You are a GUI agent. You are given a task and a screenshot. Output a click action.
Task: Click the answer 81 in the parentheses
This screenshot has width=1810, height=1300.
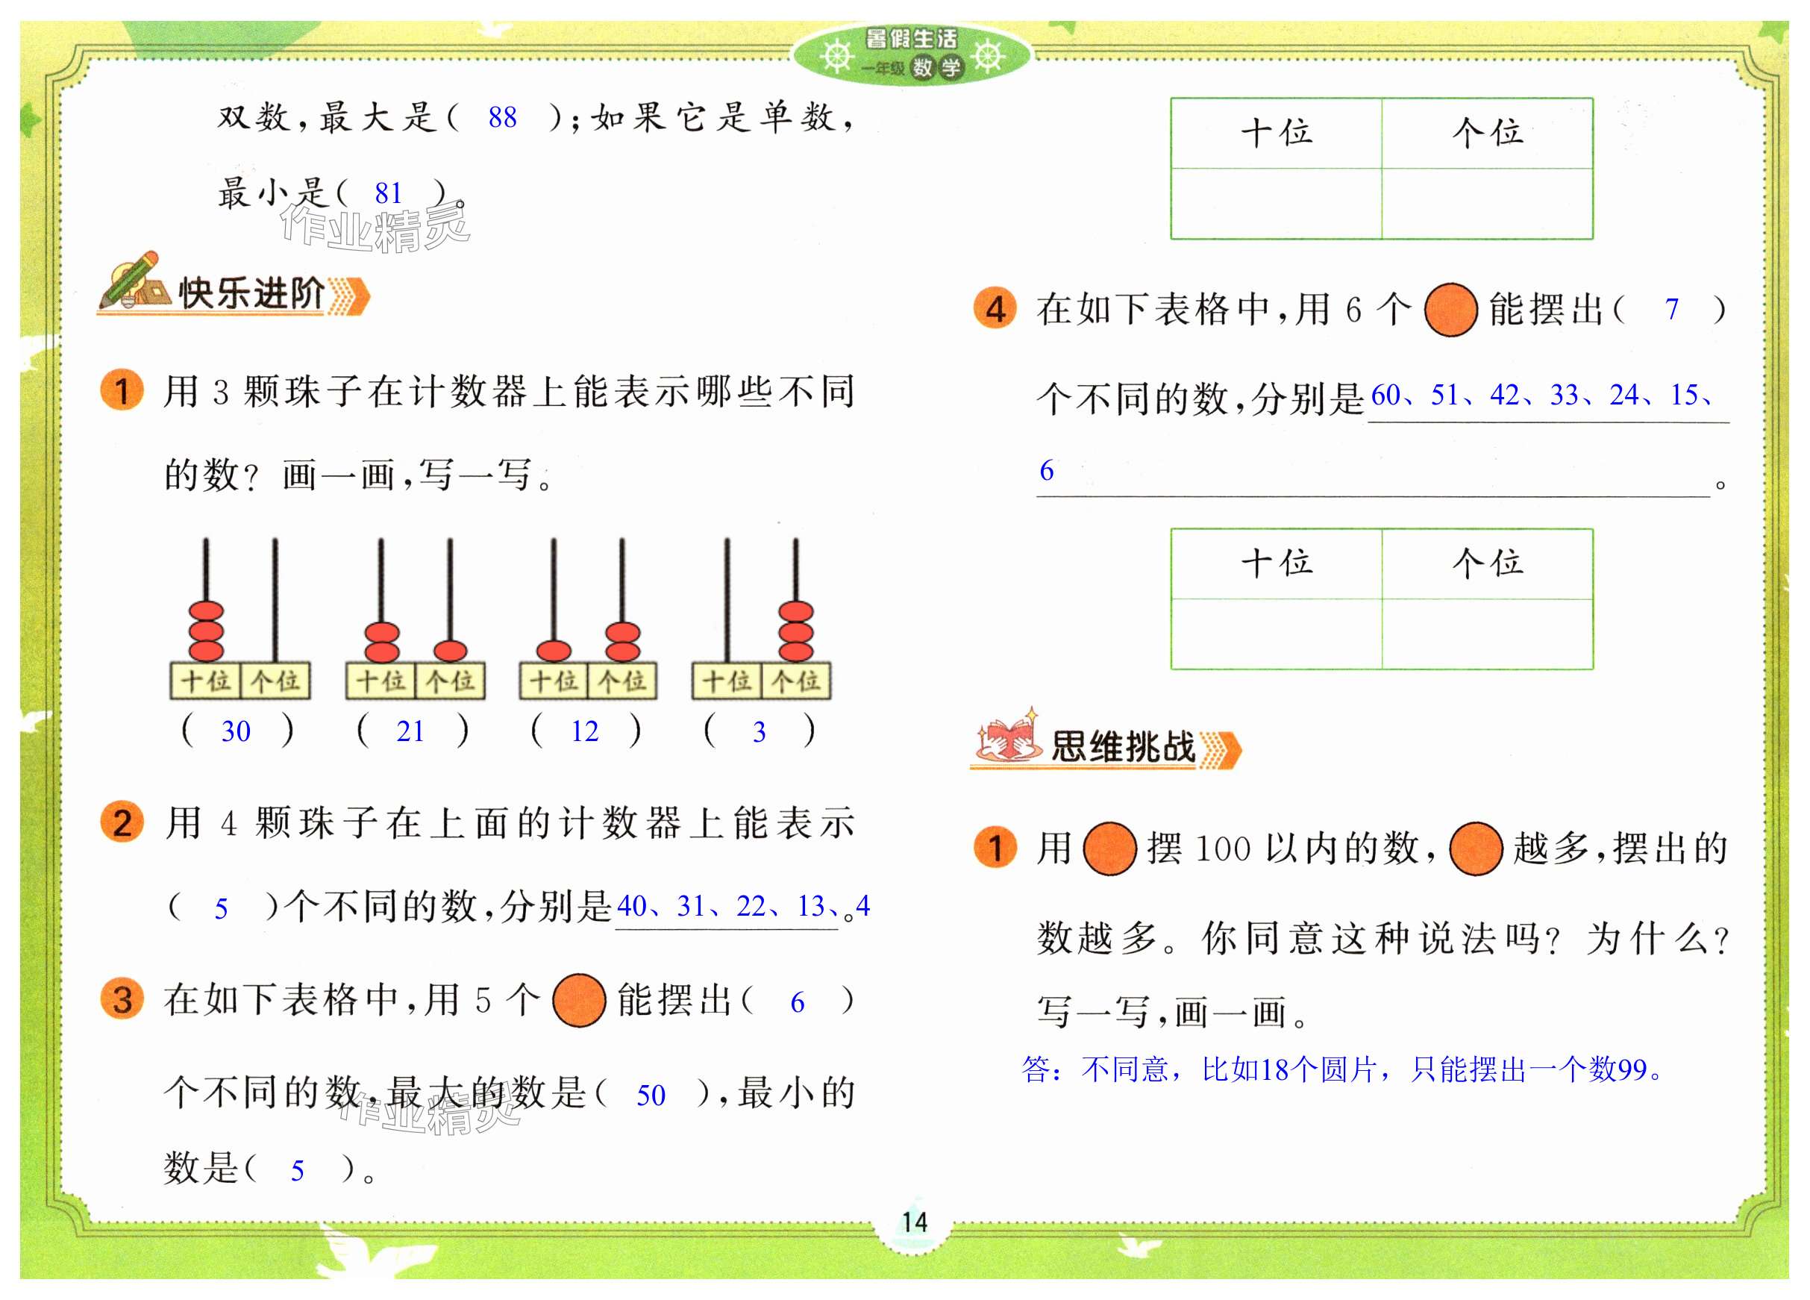click(388, 193)
